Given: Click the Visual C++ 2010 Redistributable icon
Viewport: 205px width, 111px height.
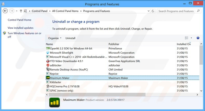Looking at the screenshot, I should [x=48, y=57].
